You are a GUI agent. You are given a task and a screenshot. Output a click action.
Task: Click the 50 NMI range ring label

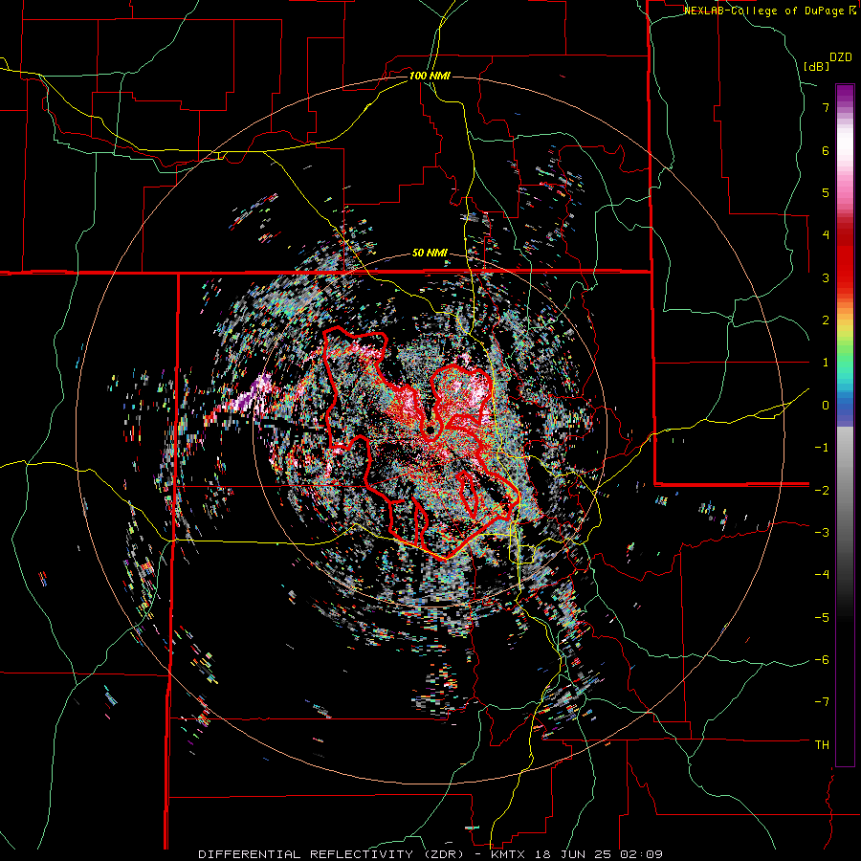tap(430, 254)
